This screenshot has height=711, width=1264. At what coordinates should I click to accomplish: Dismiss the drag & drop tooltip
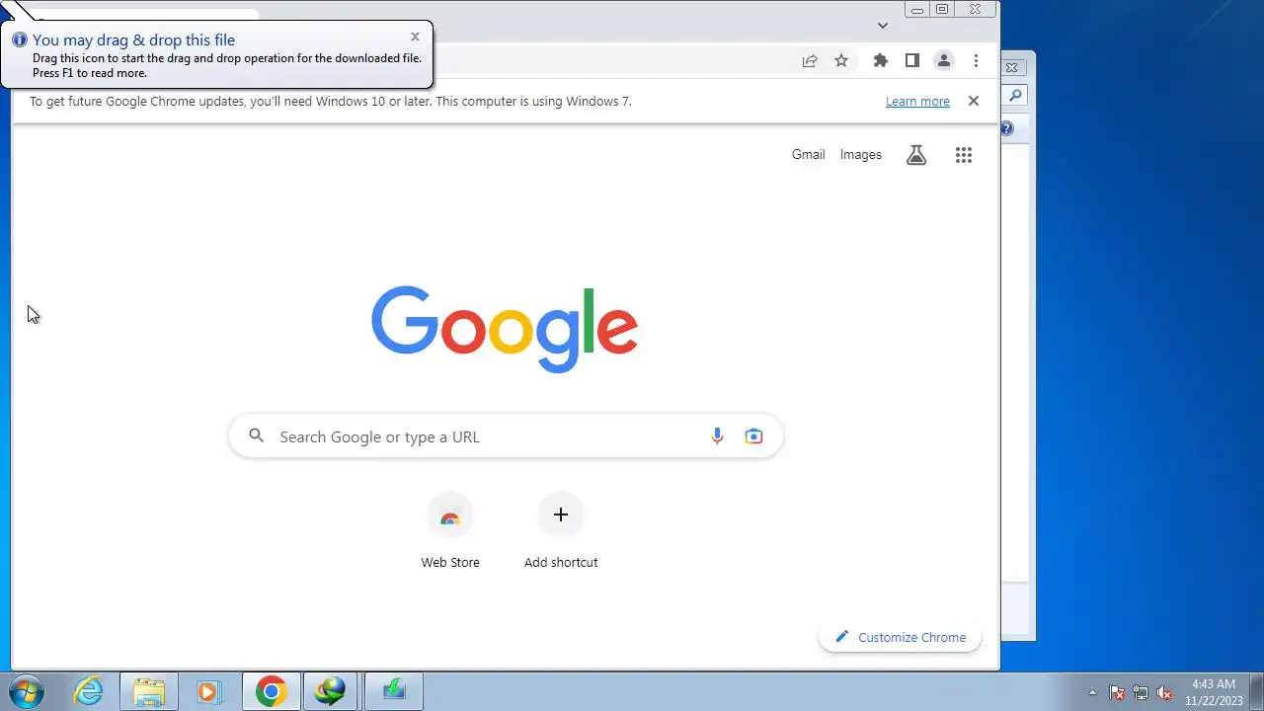tap(415, 37)
